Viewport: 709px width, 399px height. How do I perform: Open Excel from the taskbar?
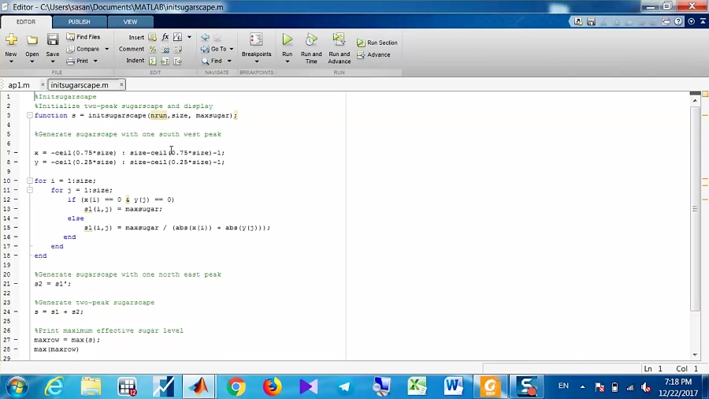pos(417,387)
